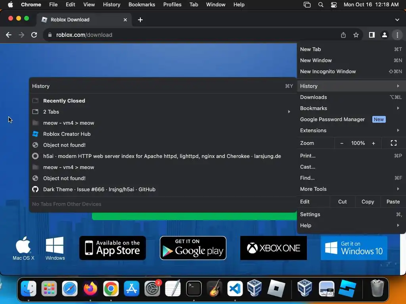Viewport: 406px width, 304px height.
Task: Choose Find... from the menu
Action: click(351, 178)
